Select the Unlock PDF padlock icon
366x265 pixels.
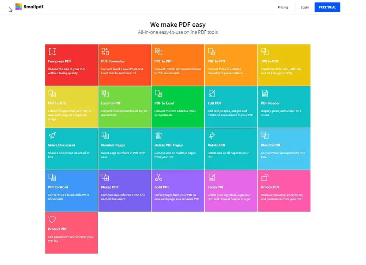click(x=265, y=177)
